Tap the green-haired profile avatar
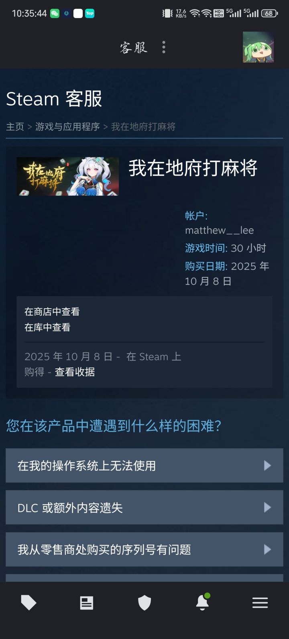289x639 pixels. 258,47
